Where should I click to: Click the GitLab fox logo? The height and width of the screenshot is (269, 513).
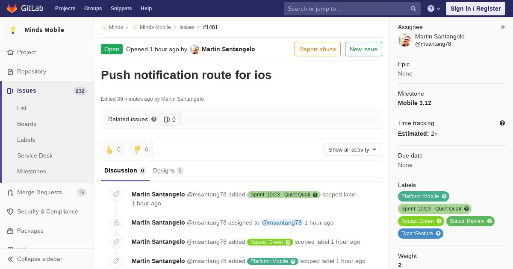click(12, 8)
